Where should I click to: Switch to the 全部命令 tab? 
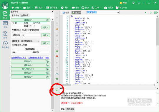(25, 15)
